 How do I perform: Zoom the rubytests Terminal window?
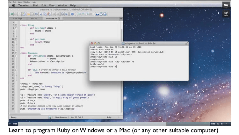(99, 43)
